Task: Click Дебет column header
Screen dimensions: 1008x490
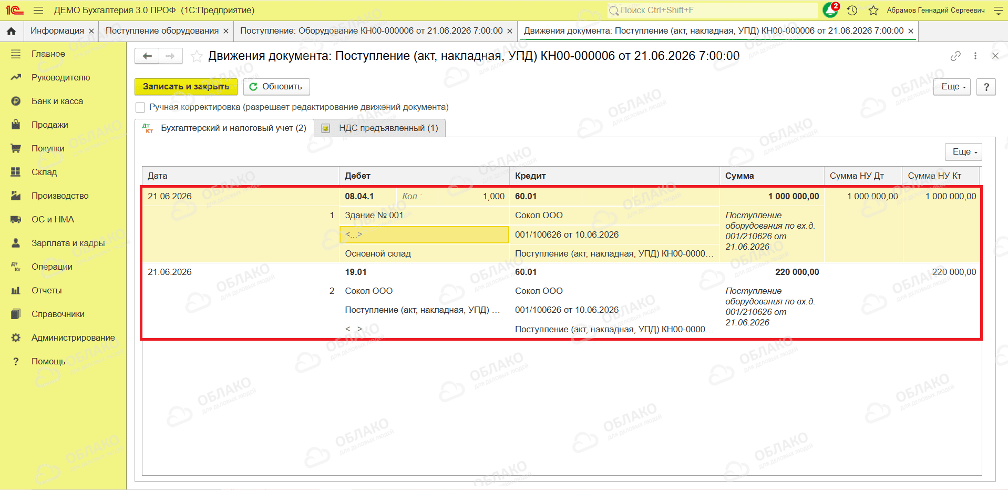Action: tap(424, 176)
